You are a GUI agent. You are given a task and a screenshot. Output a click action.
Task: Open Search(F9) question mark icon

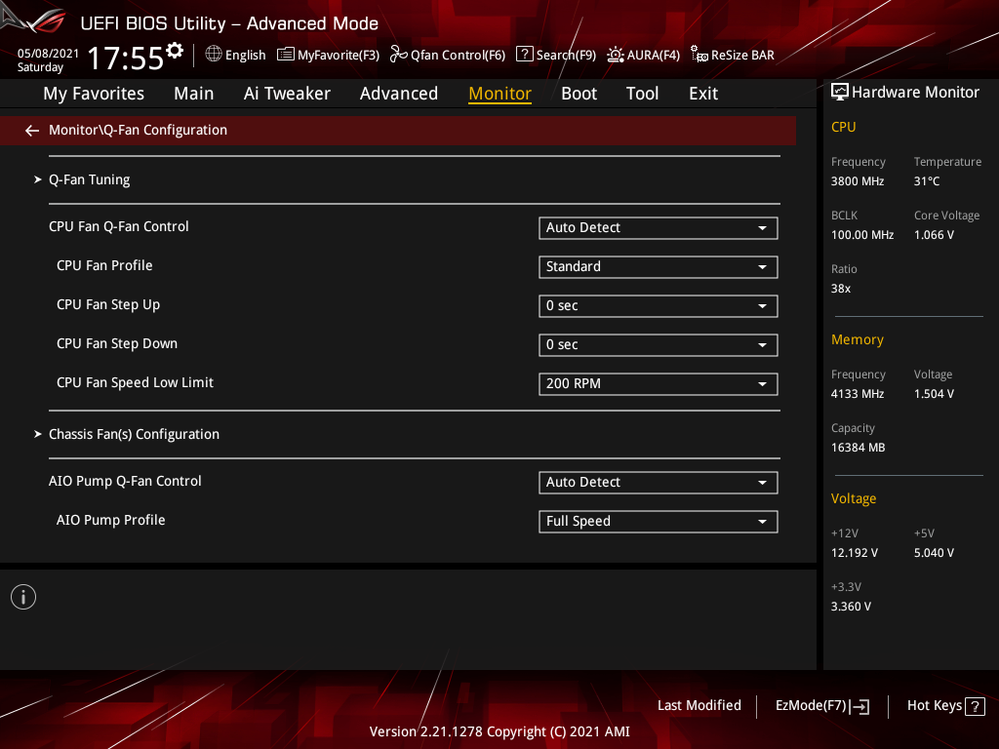click(524, 55)
